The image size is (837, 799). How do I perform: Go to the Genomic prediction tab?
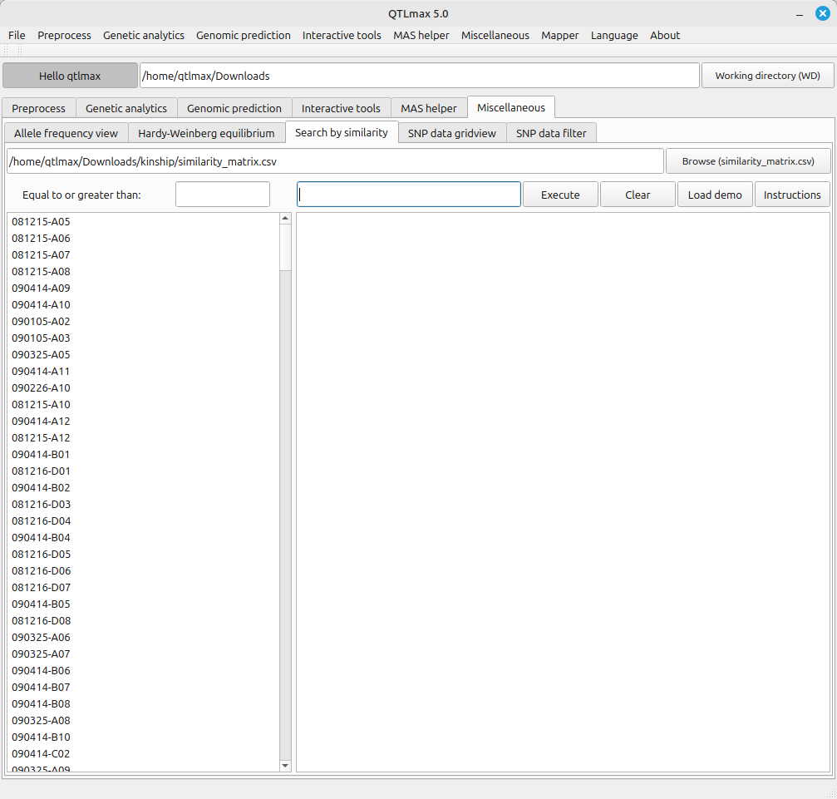tap(234, 108)
